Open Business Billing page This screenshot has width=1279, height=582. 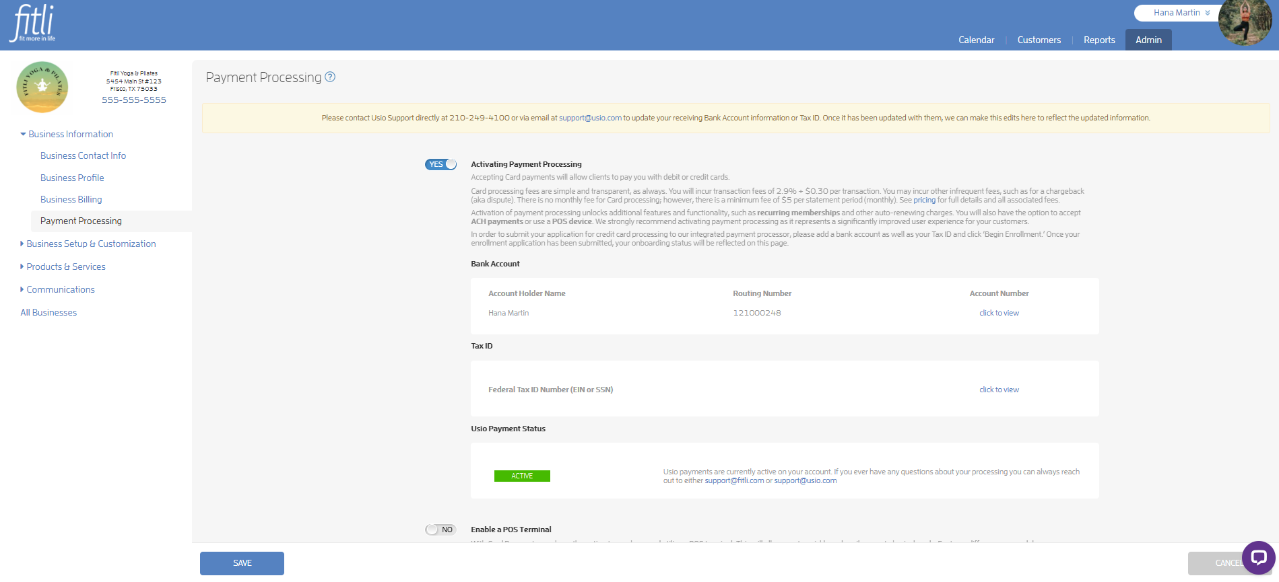(x=71, y=199)
